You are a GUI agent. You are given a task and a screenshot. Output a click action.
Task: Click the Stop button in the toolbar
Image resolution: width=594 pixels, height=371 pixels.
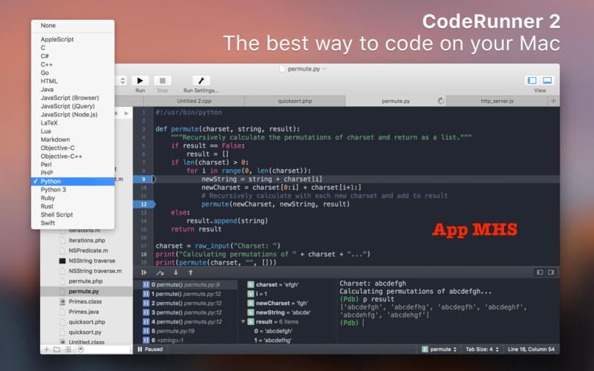(x=163, y=81)
